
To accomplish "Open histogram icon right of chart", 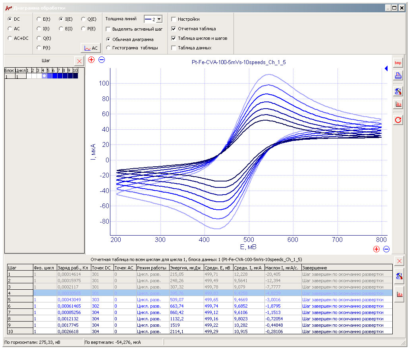I will [x=398, y=104].
